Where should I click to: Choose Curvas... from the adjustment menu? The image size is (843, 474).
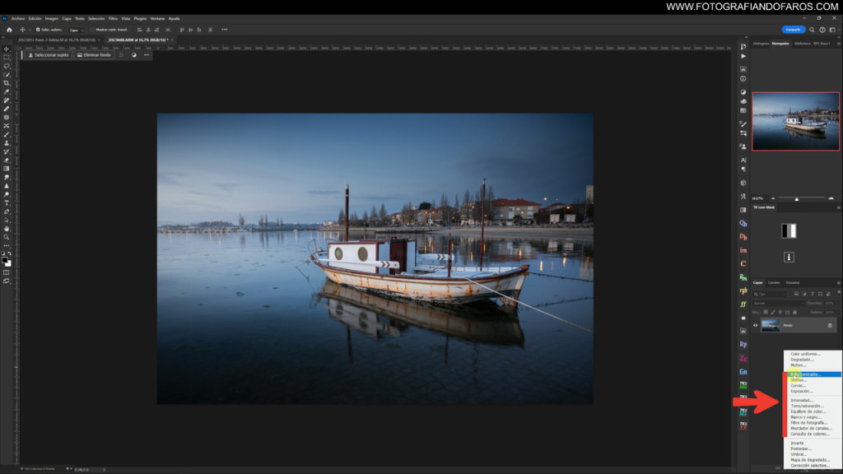pos(798,385)
